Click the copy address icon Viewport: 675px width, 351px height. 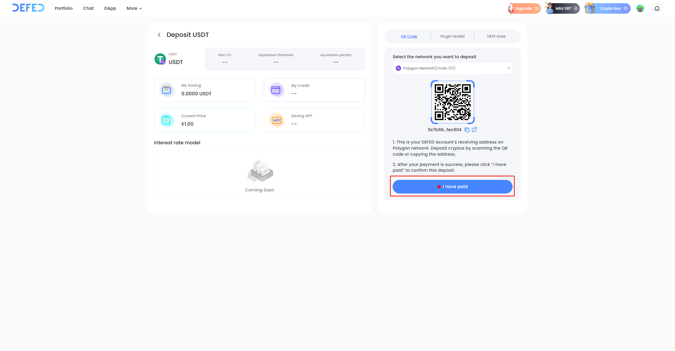[x=467, y=130]
